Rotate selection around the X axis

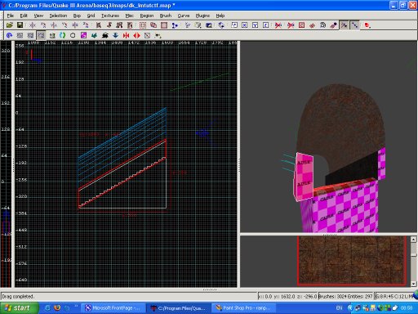[x=43, y=25]
